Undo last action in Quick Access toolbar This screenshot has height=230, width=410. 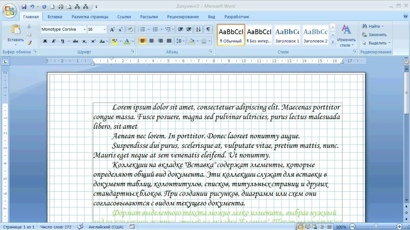(x=32, y=6)
